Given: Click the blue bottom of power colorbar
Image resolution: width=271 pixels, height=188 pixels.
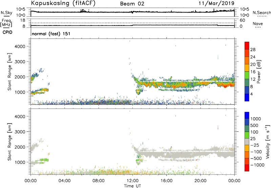Looking at the screenshot, I should click(x=247, y=98).
